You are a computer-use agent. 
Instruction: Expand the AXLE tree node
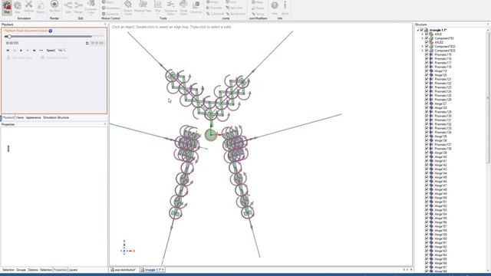tap(423, 34)
